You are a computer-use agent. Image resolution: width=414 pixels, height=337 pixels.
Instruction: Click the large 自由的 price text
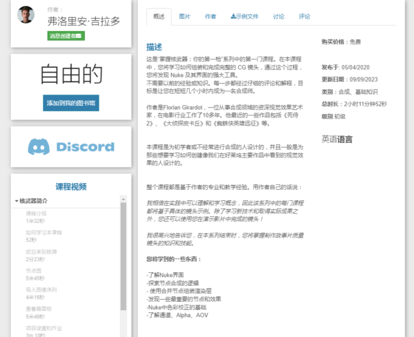(72, 75)
